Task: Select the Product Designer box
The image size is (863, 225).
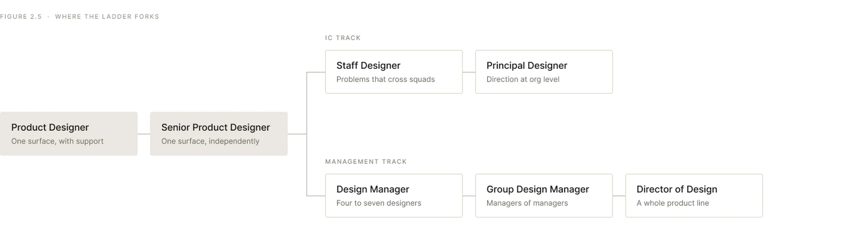Action: point(69,134)
